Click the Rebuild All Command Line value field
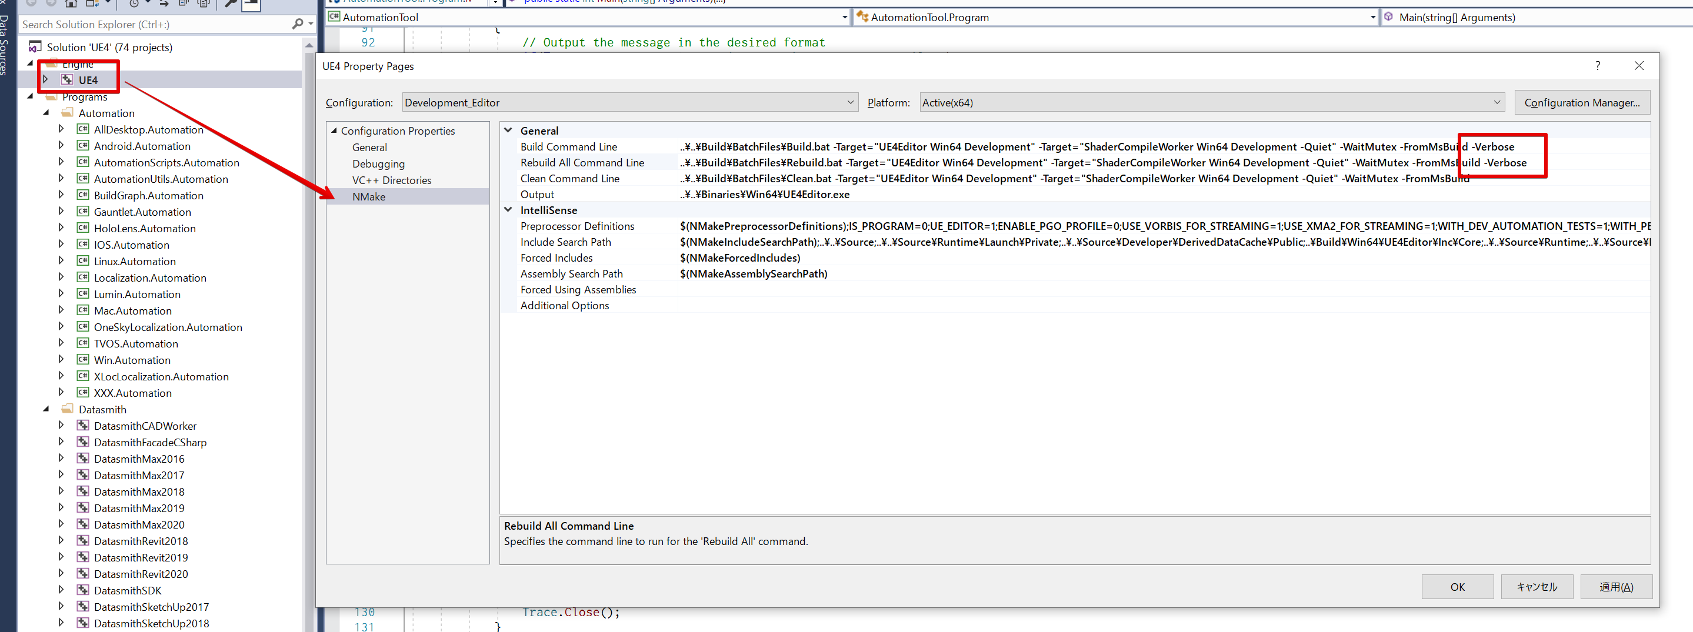The height and width of the screenshot is (632, 1693). pos(1164,162)
